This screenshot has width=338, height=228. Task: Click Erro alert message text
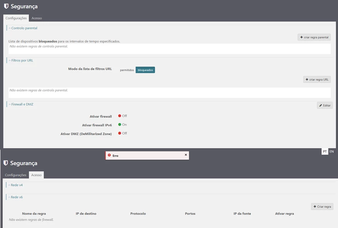pos(115,156)
